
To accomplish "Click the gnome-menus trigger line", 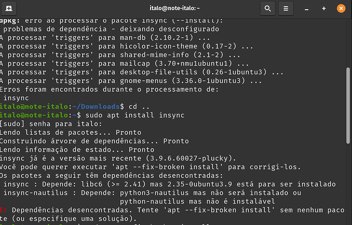I will (x=131, y=80).
